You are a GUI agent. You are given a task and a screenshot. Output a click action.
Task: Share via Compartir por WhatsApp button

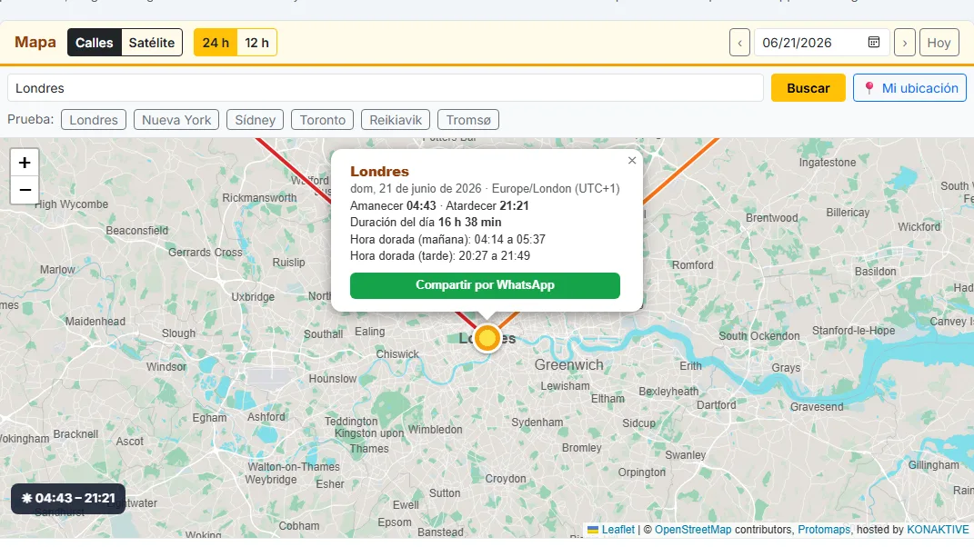485,285
